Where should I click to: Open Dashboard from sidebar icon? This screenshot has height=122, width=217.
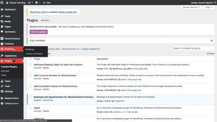click(2, 9)
